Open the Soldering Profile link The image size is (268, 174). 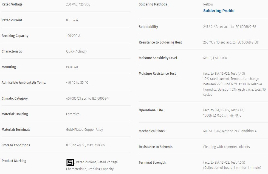(219, 11)
